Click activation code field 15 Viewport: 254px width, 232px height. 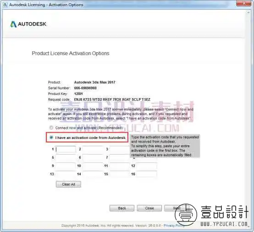[120, 174]
